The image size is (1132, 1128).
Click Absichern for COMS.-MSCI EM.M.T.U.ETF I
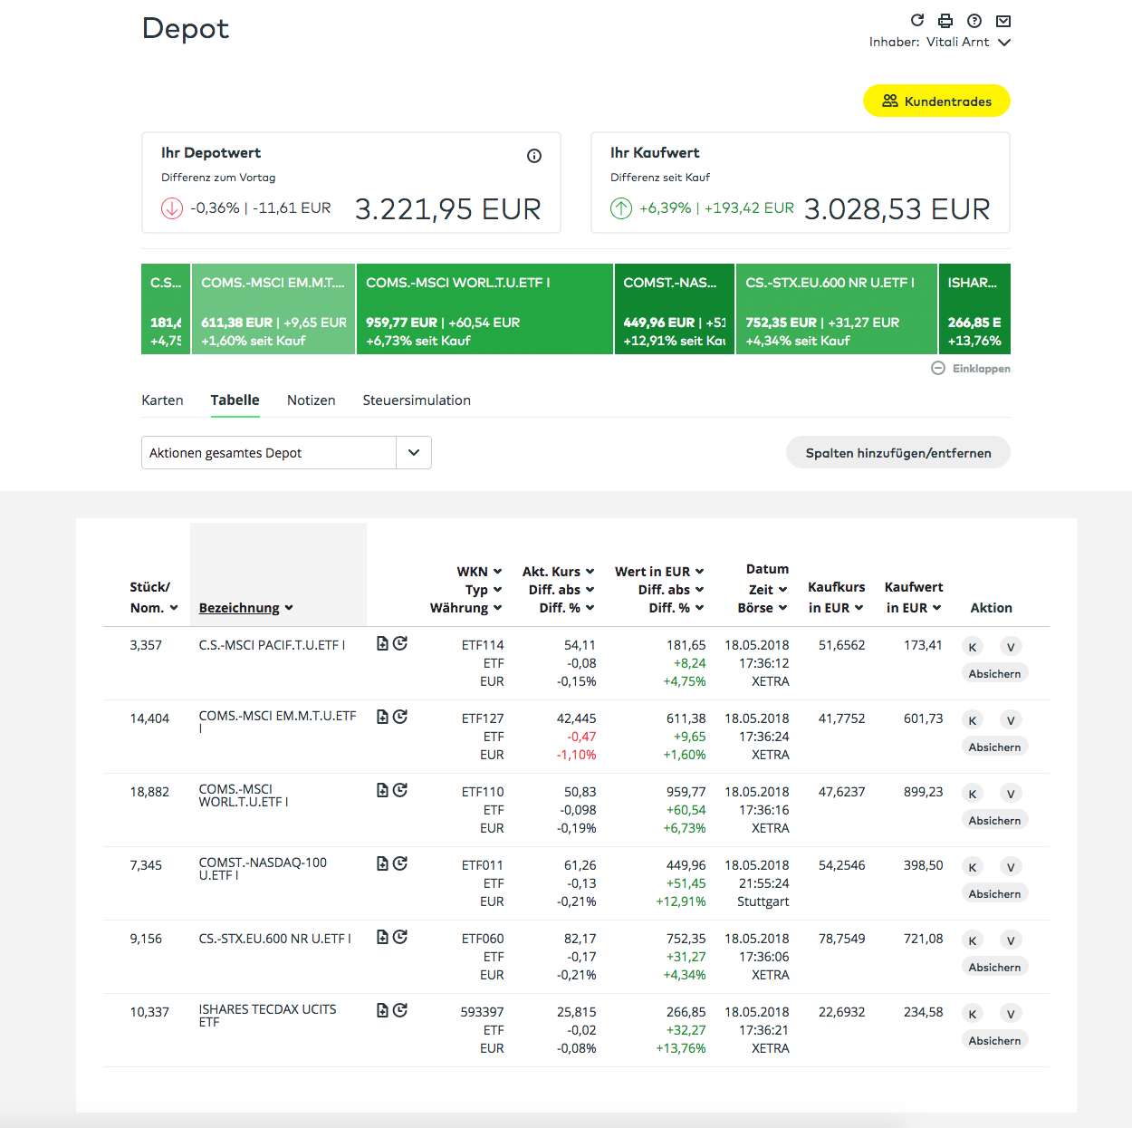(x=994, y=747)
